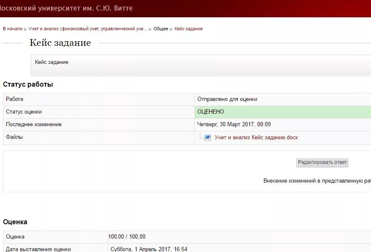This screenshot has height=252, width=371.
Task: Click the 'Работа' row label
Action: (x=14, y=99)
